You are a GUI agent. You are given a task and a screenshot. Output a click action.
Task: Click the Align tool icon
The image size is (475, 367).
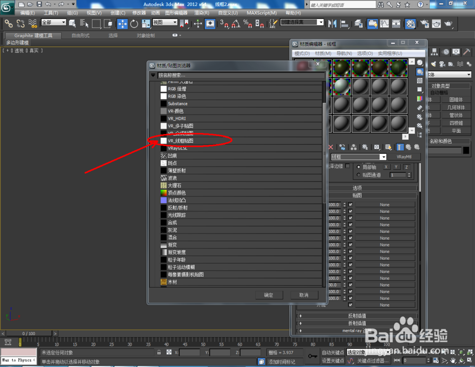tap(344, 24)
